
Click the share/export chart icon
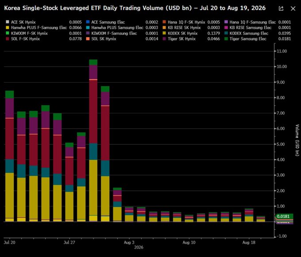point(281,8)
